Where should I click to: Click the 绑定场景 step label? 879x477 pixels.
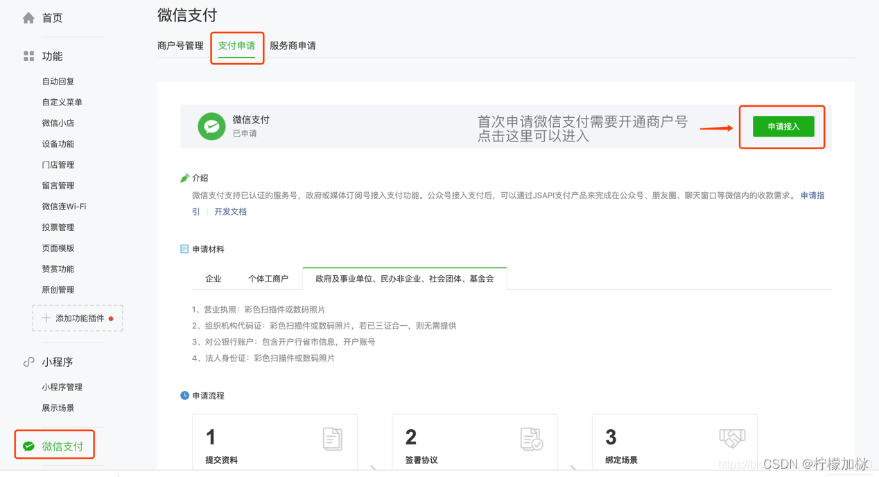[621, 460]
